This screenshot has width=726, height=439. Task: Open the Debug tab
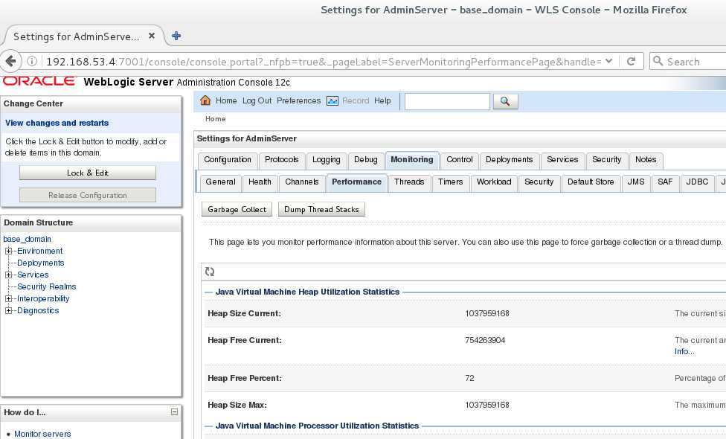pyautogui.click(x=366, y=160)
